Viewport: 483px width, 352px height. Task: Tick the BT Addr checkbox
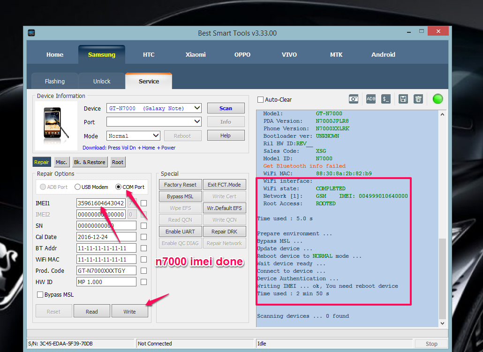[143, 248]
